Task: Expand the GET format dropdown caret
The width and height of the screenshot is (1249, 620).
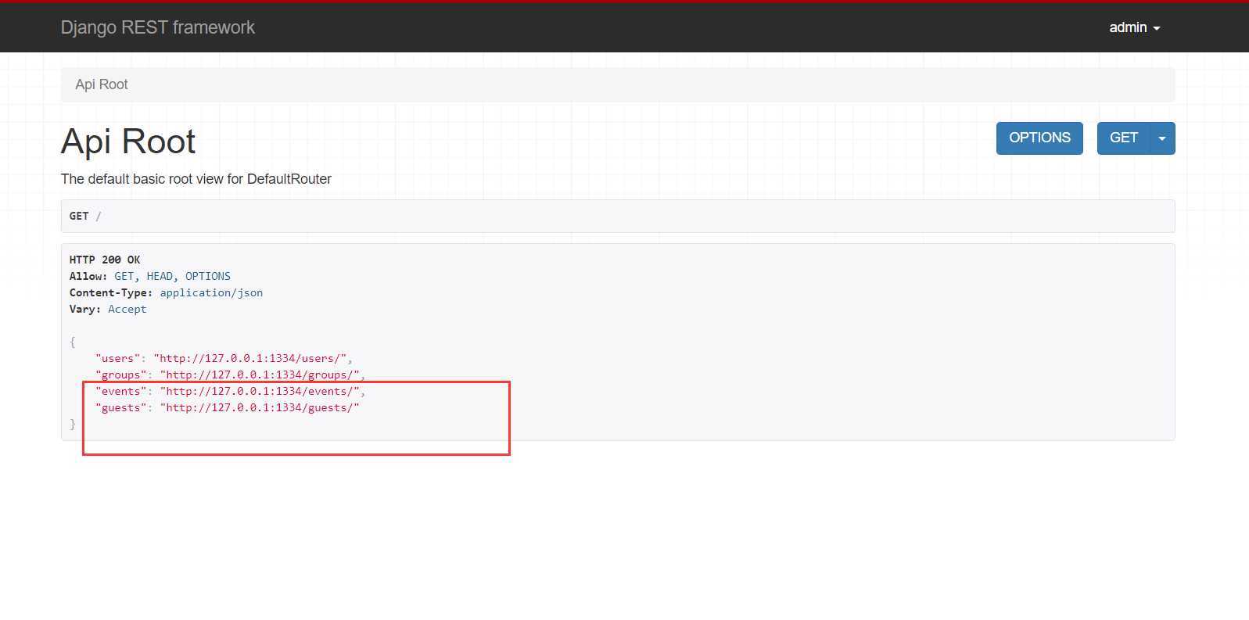Action: point(1162,138)
